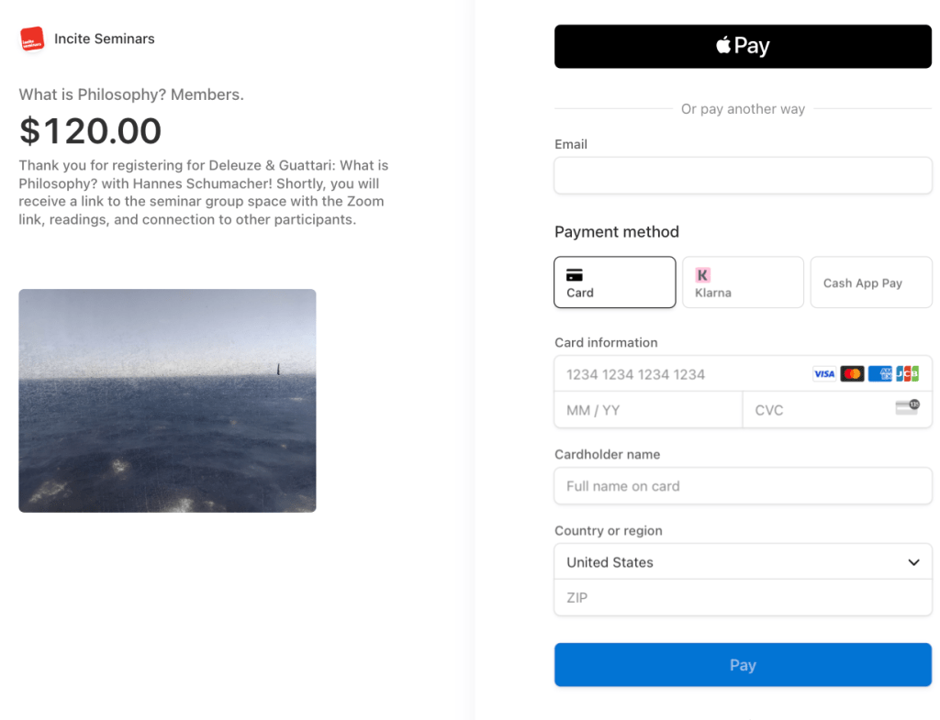The image size is (940, 720).
Task: Choose Klarna payment method
Action: pos(743,282)
